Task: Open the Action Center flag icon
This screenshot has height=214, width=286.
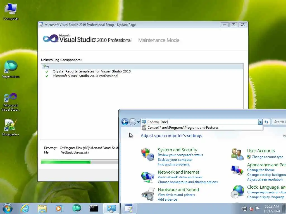Action: point(258,208)
